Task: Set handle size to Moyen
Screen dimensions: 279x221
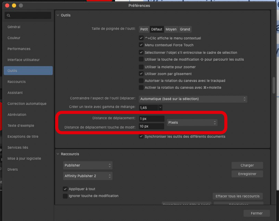Action: coord(171,29)
